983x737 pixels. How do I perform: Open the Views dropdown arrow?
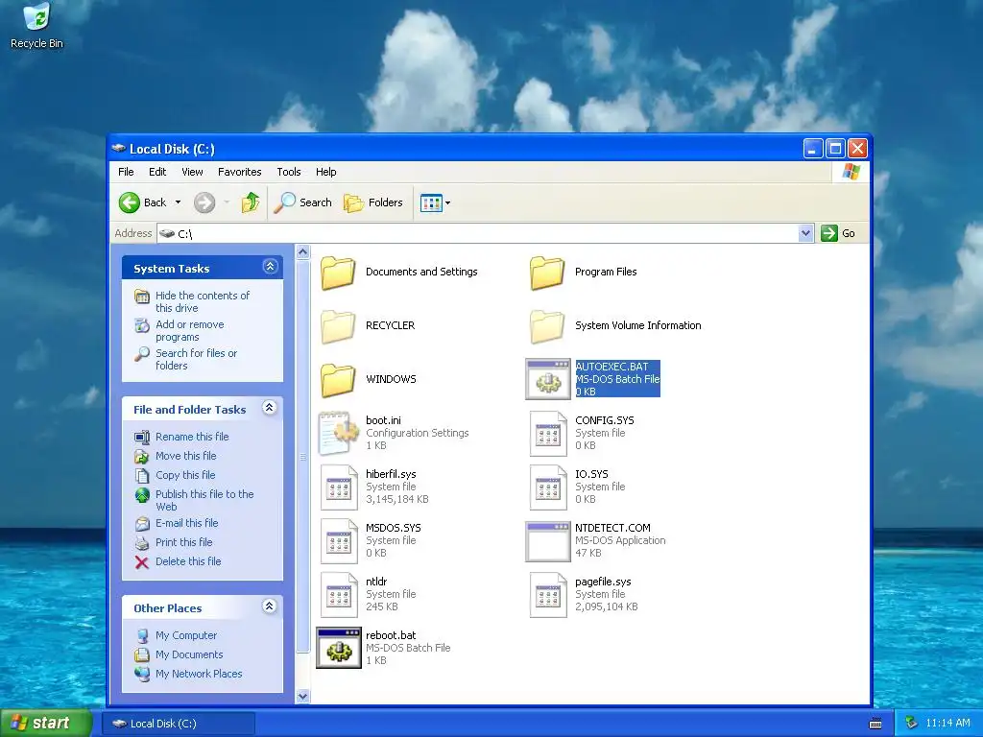447,202
